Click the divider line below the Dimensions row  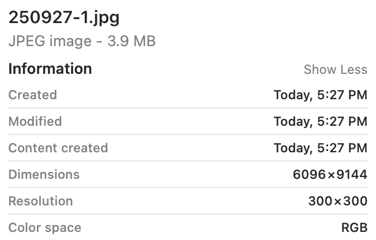coord(187,187)
